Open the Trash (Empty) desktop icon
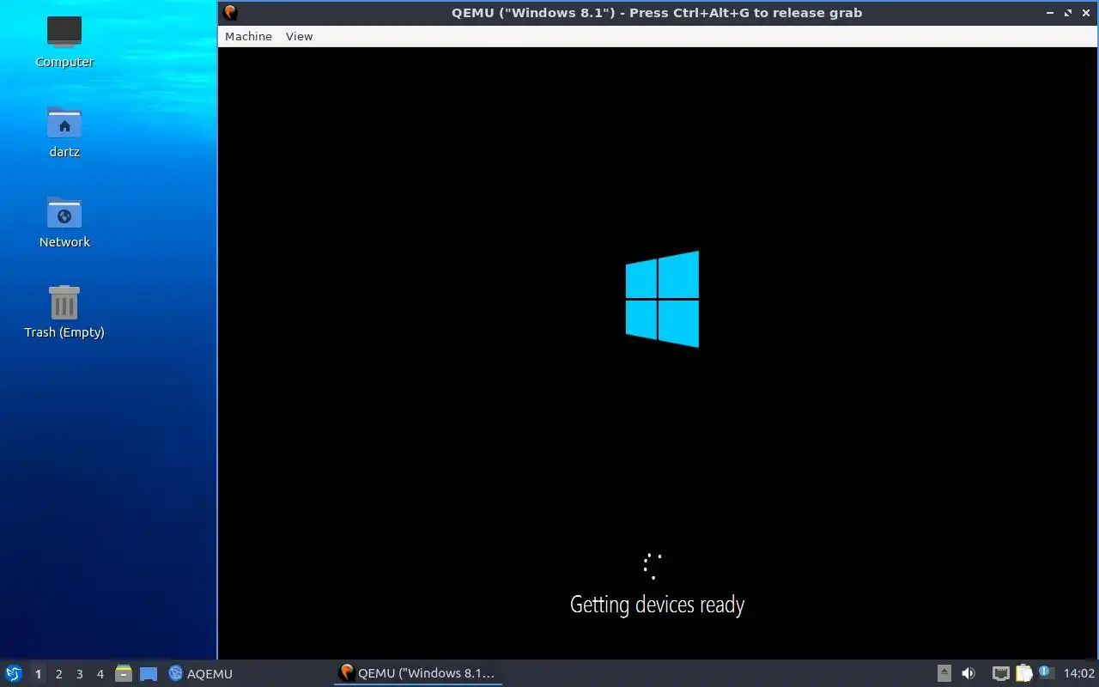Viewport: 1099px width, 687px height. [64, 312]
